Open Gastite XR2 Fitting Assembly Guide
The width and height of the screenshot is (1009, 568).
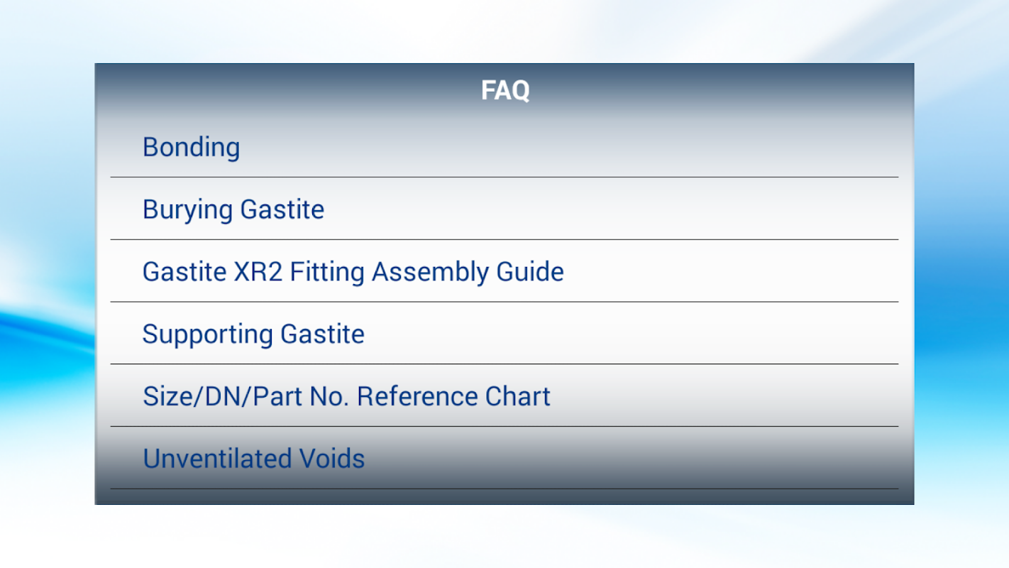[353, 272]
